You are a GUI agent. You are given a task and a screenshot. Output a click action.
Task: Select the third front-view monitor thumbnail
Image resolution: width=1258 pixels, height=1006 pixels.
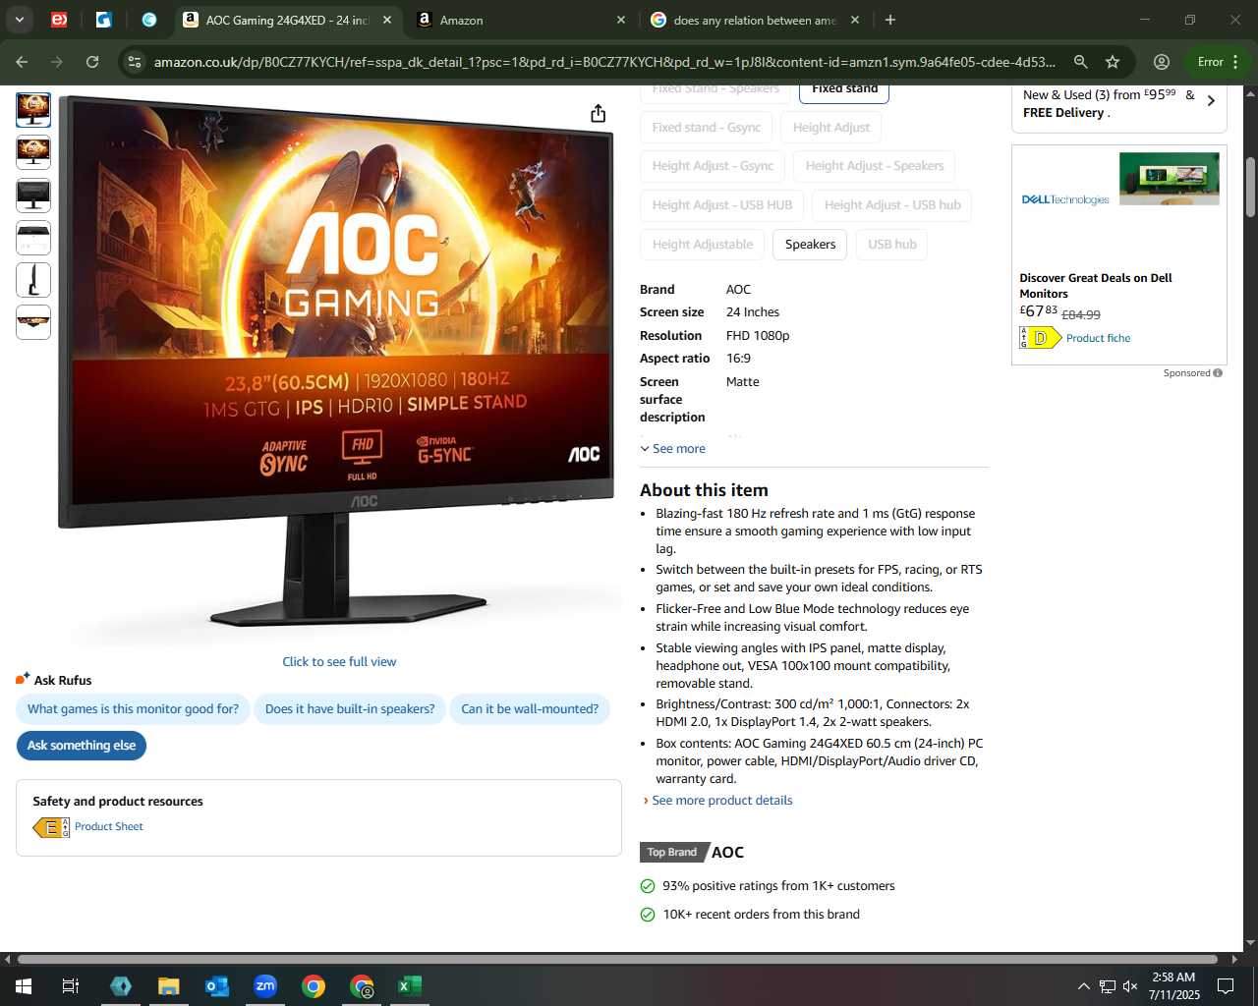33,195
